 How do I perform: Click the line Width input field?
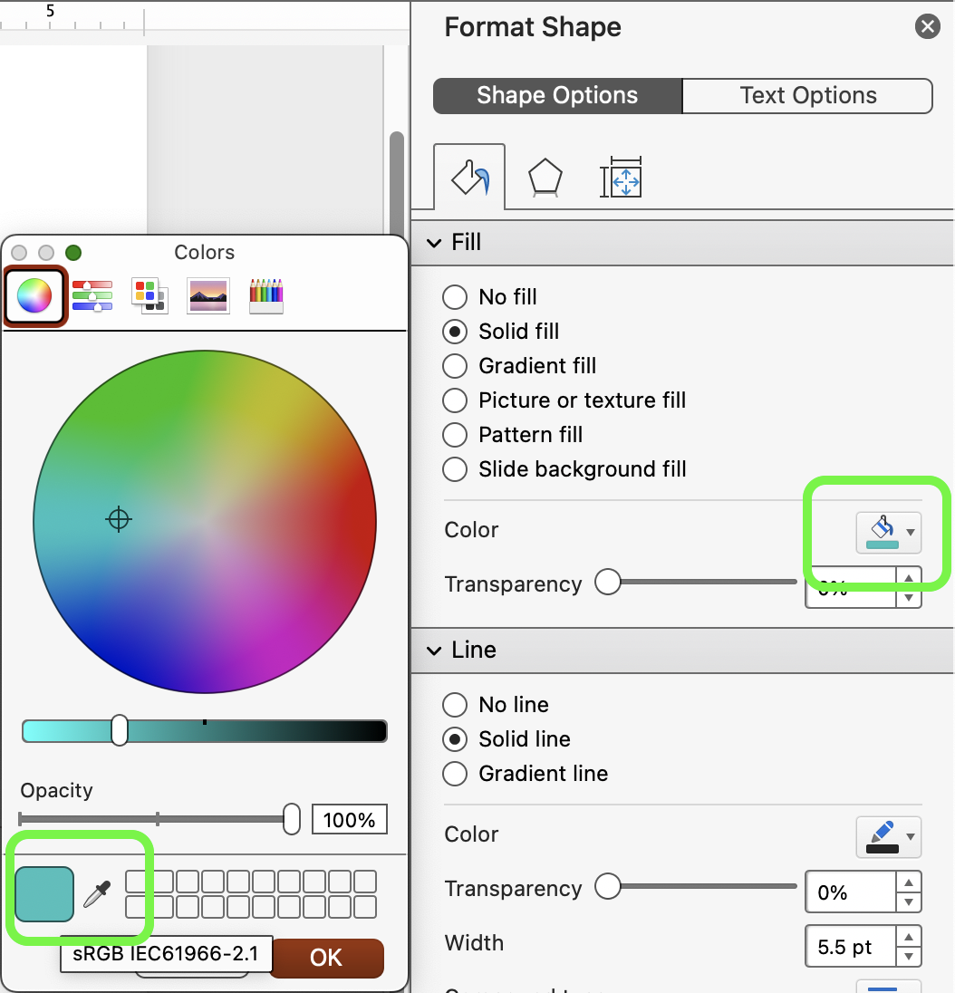coord(849,948)
